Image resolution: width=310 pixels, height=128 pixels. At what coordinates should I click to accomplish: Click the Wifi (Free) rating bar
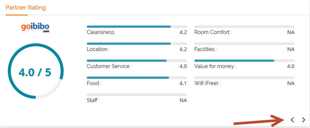click(244, 77)
